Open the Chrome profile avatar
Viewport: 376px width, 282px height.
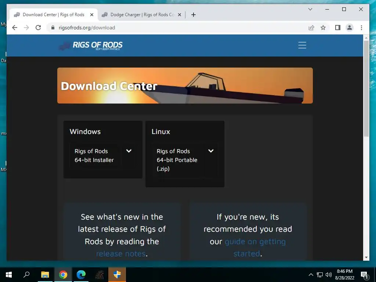(350, 28)
